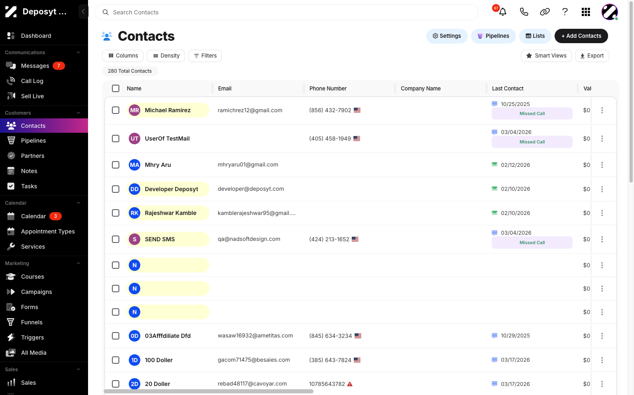Collapse the Communications sidebar section
Image resolution: width=634 pixels, height=395 pixels.
(x=78, y=53)
